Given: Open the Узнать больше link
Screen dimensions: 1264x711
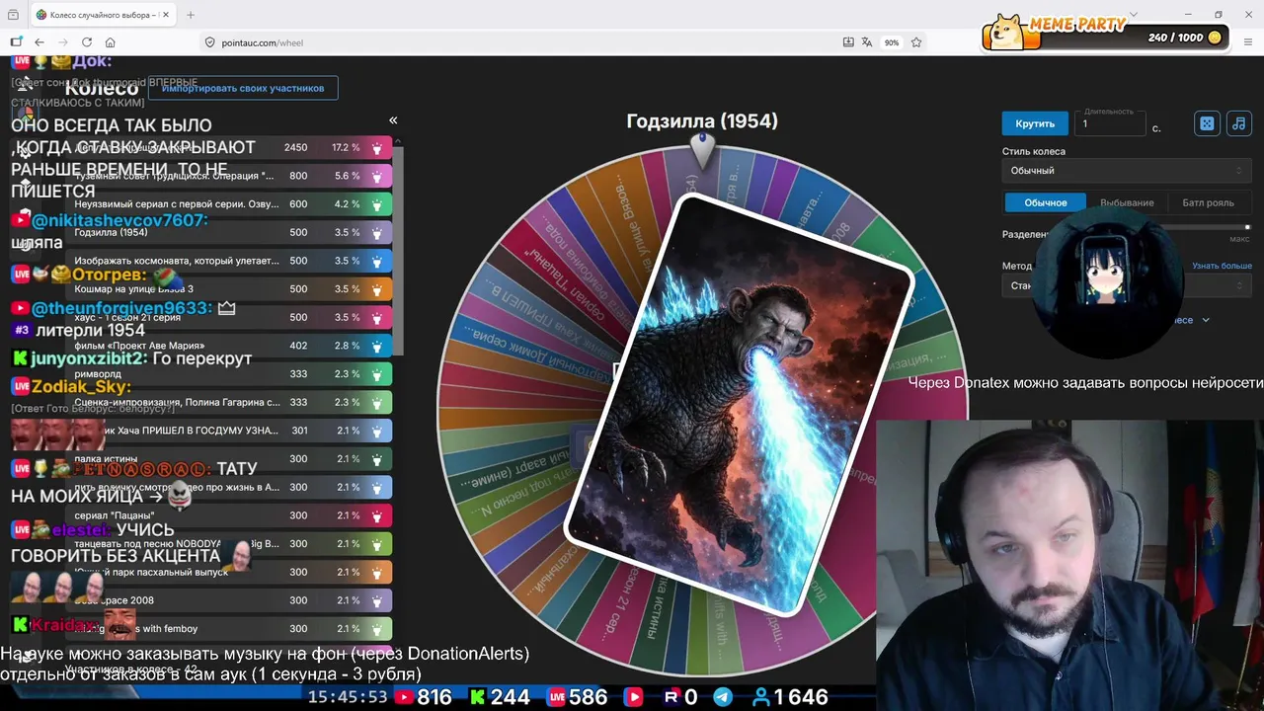Looking at the screenshot, I should pos(1222,266).
